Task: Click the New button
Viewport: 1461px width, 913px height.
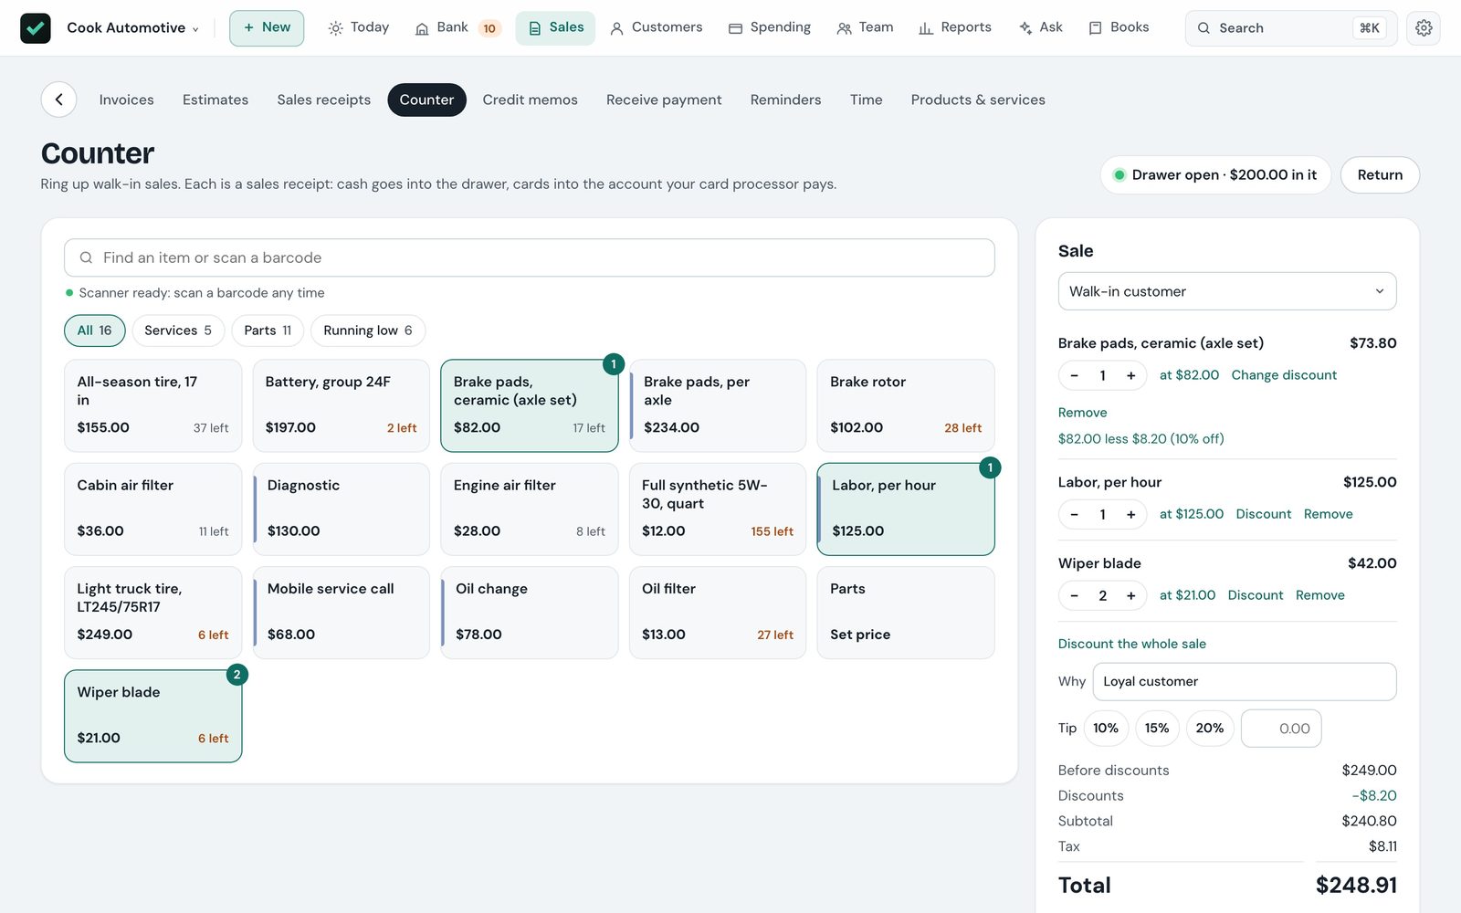Action: pyautogui.click(x=267, y=28)
